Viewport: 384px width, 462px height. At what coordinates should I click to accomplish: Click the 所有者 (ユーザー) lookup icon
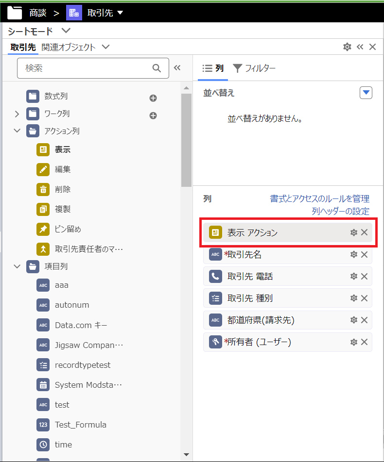[x=215, y=342]
